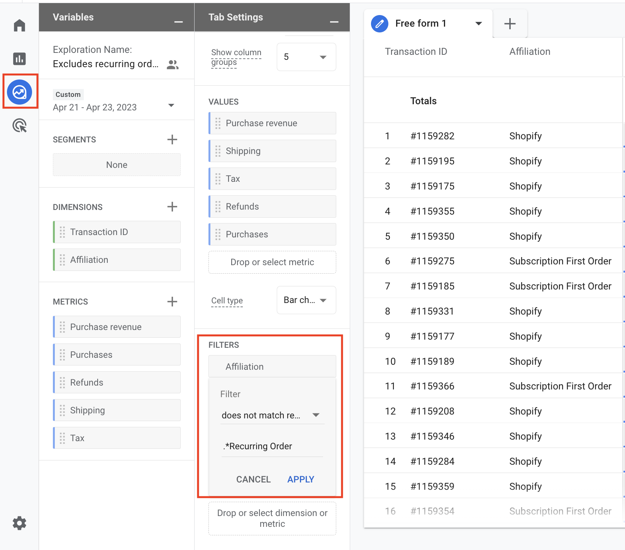Click transaction #1159355 cell
Viewport: 625px width, 550px height.
[x=432, y=211]
